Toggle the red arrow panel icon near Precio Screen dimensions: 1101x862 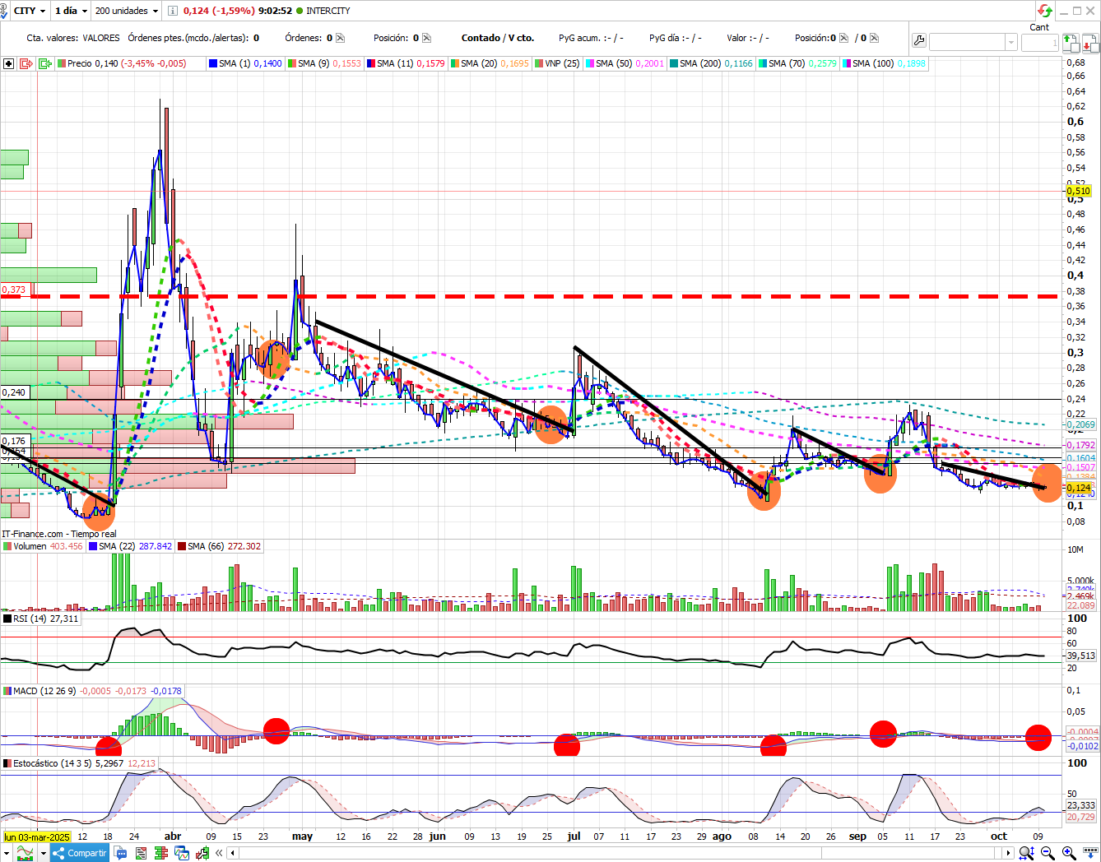[x=26, y=63]
